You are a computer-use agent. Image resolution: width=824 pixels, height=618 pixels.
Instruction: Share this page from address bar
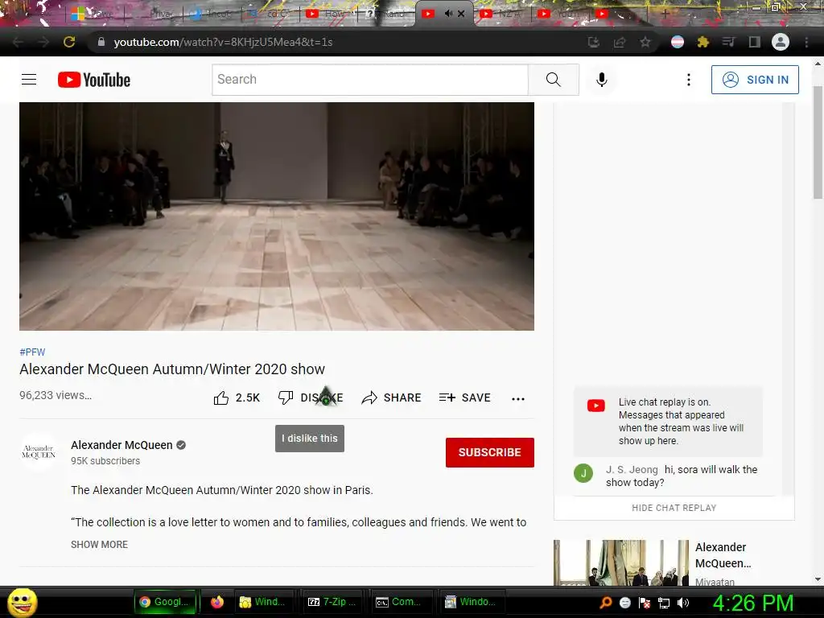620,42
